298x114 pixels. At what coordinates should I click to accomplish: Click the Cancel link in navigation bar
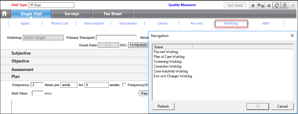click(x=162, y=23)
